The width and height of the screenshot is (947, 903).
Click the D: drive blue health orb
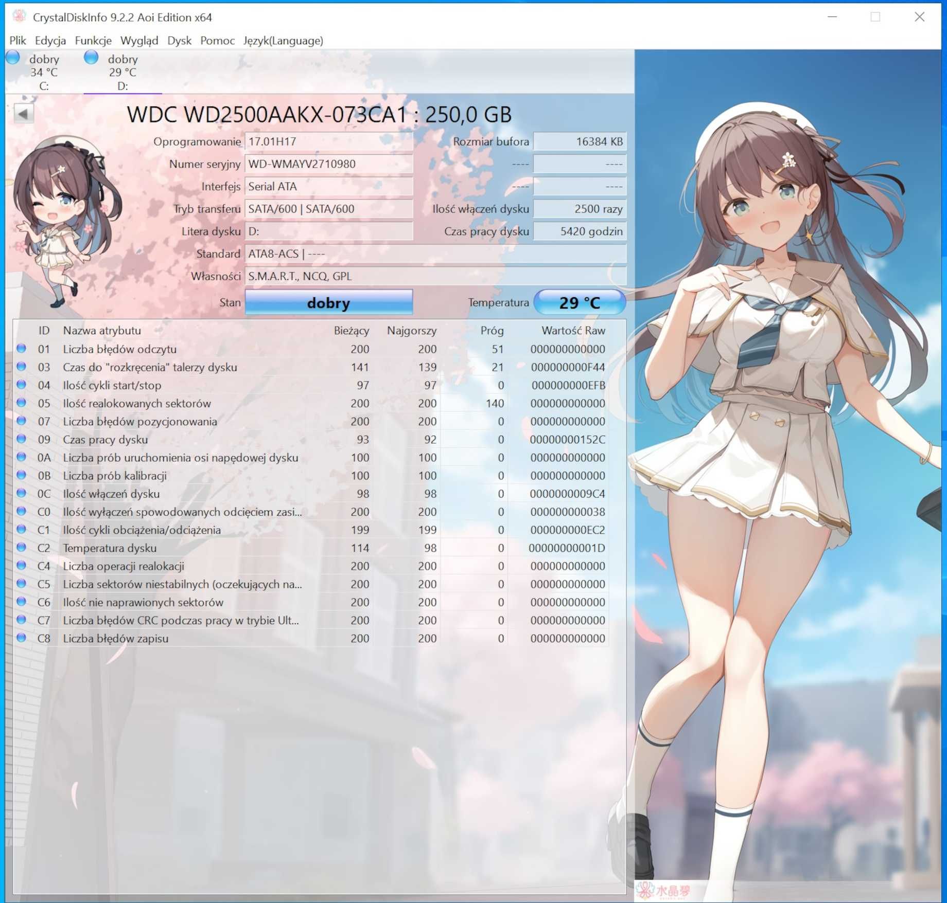(x=91, y=58)
